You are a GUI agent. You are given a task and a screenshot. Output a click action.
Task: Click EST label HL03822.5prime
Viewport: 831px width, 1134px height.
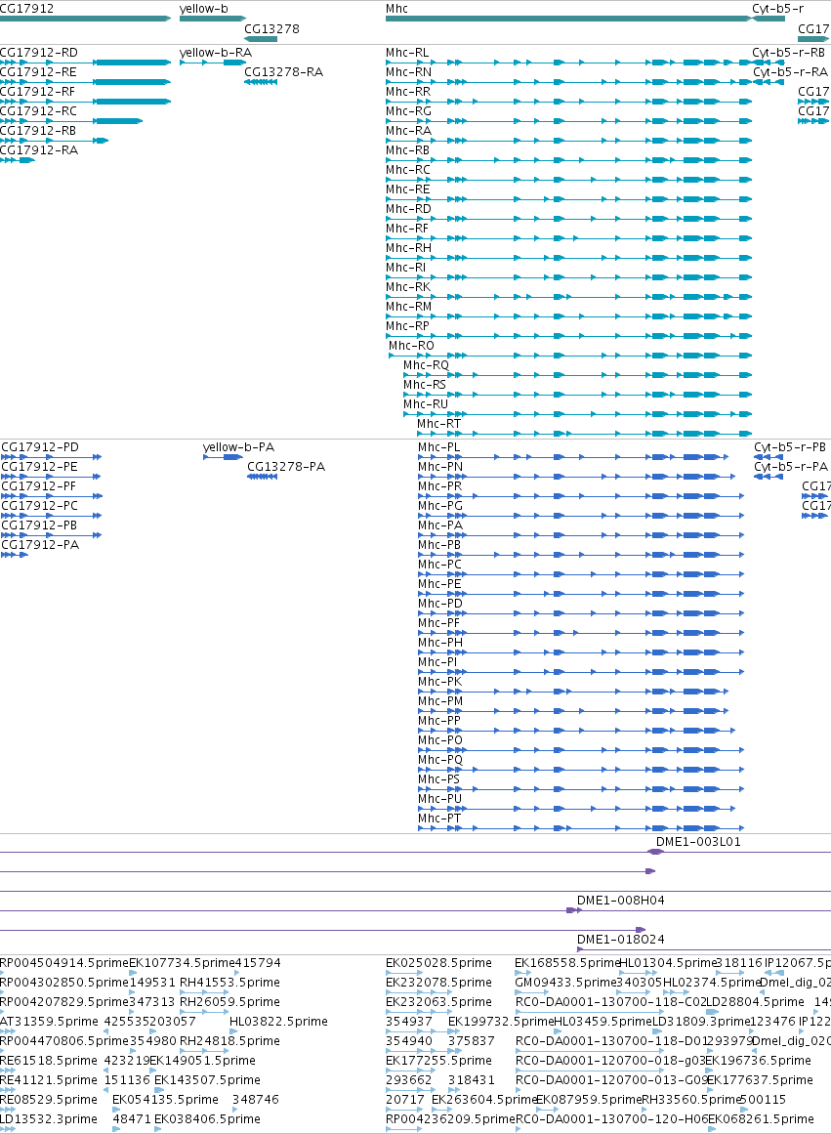[278, 1022]
